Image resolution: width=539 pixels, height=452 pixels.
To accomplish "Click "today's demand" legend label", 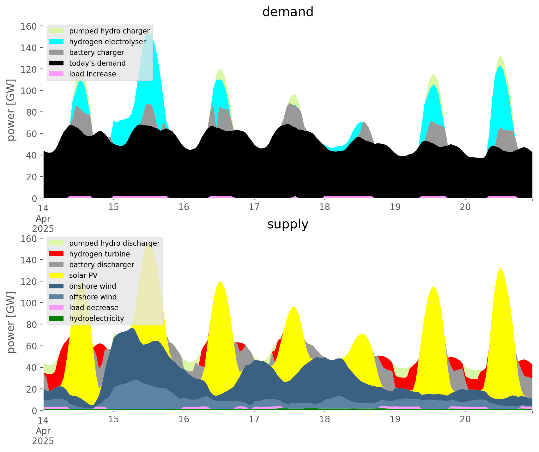I will click(x=97, y=63).
